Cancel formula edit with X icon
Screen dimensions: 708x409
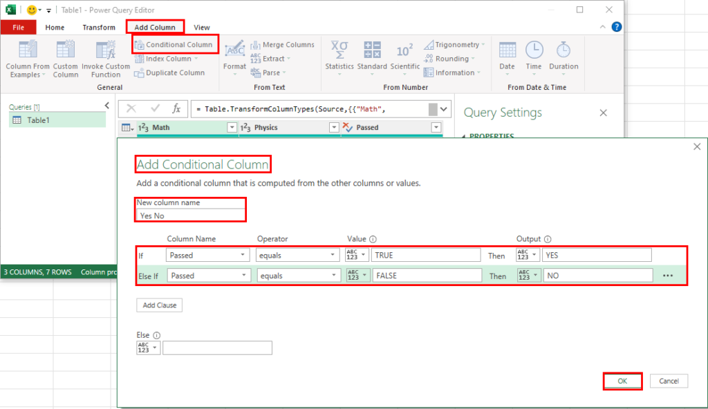click(x=131, y=108)
